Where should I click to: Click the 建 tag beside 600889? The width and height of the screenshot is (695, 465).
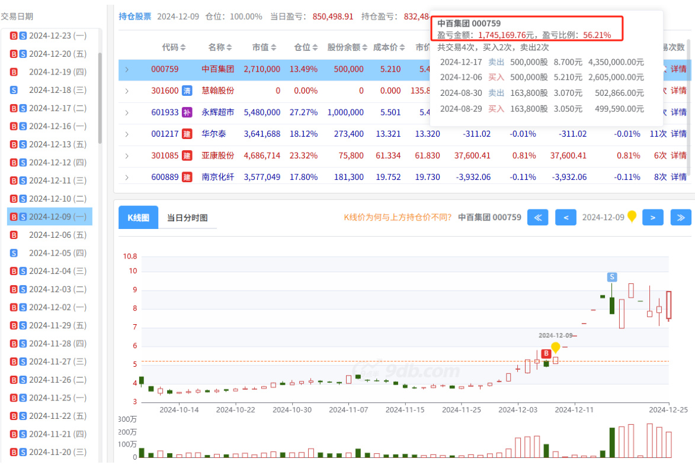pyautogui.click(x=187, y=177)
